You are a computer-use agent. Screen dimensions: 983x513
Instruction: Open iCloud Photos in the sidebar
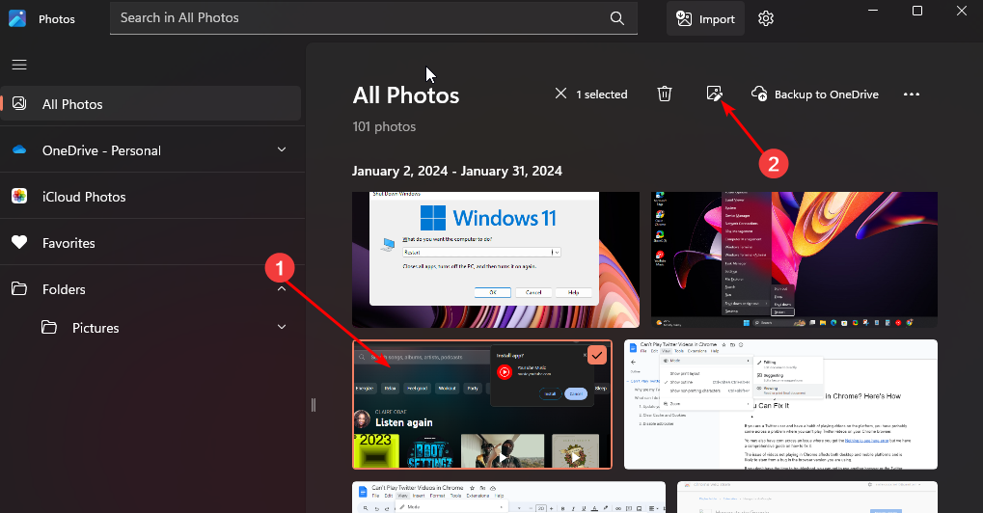[150, 197]
